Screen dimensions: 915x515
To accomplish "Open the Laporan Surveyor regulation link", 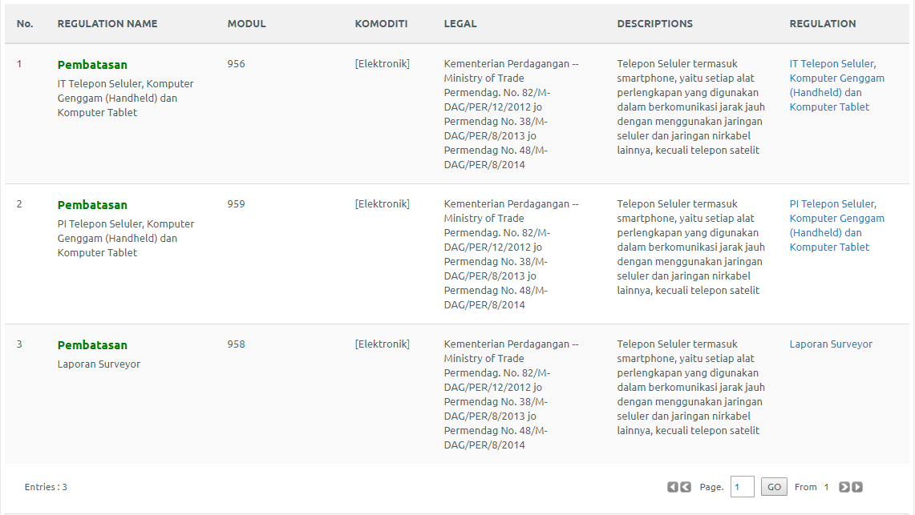I will pyautogui.click(x=831, y=344).
